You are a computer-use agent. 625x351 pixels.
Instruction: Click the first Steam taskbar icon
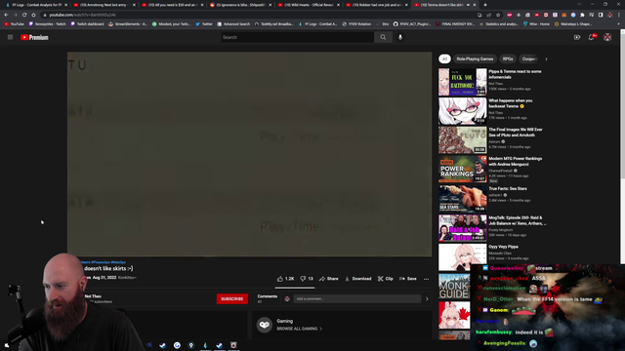pos(163,345)
